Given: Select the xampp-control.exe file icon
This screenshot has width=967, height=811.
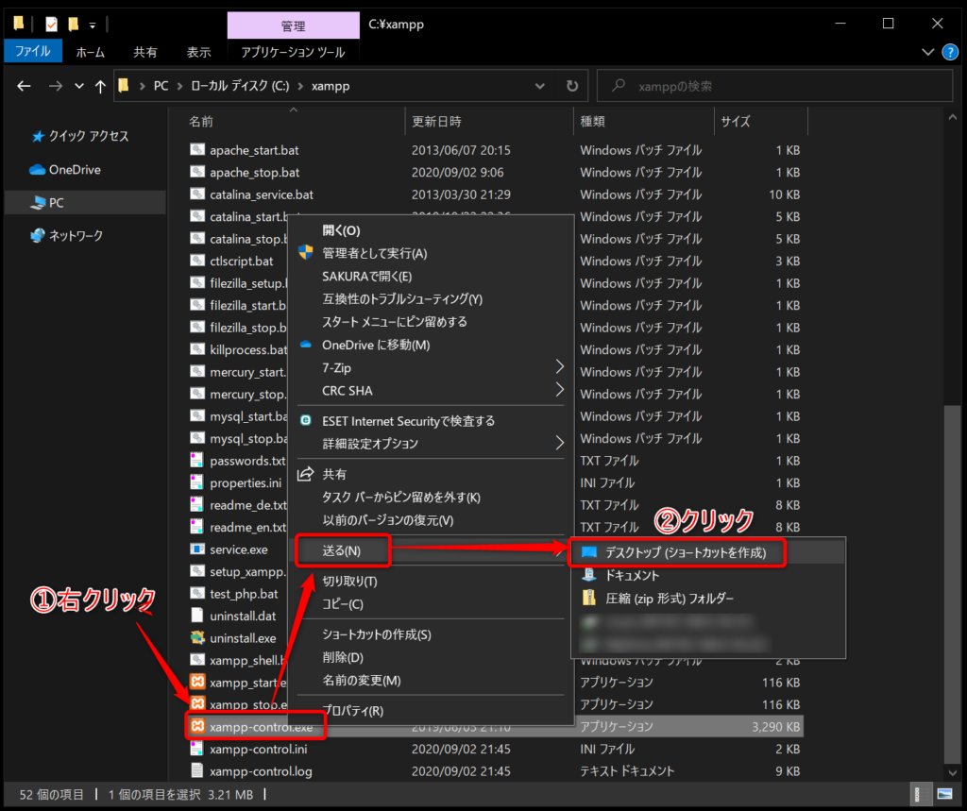Looking at the screenshot, I should point(197,726).
